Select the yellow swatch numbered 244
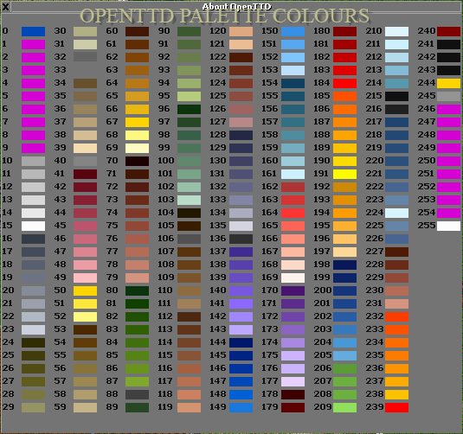Image resolution: width=463 pixels, height=434 pixels. click(449, 84)
